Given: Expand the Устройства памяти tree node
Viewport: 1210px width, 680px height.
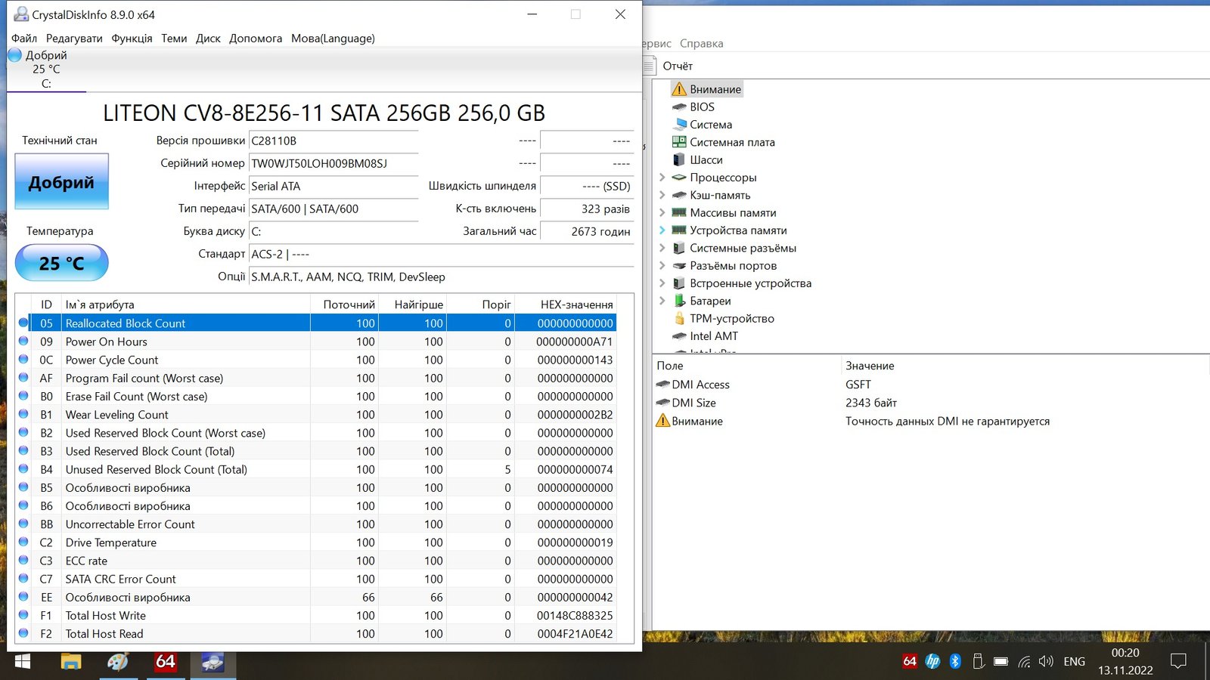Looking at the screenshot, I should point(662,230).
